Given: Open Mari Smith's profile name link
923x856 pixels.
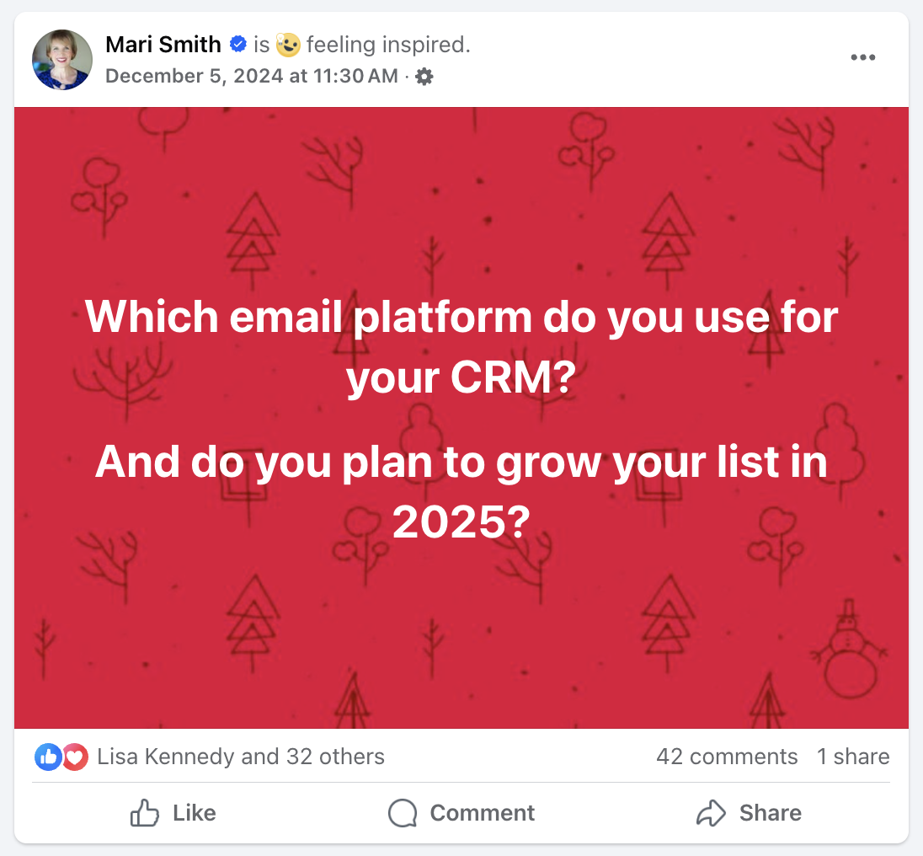Looking at the screenshot, I should [x=163, y=44].
